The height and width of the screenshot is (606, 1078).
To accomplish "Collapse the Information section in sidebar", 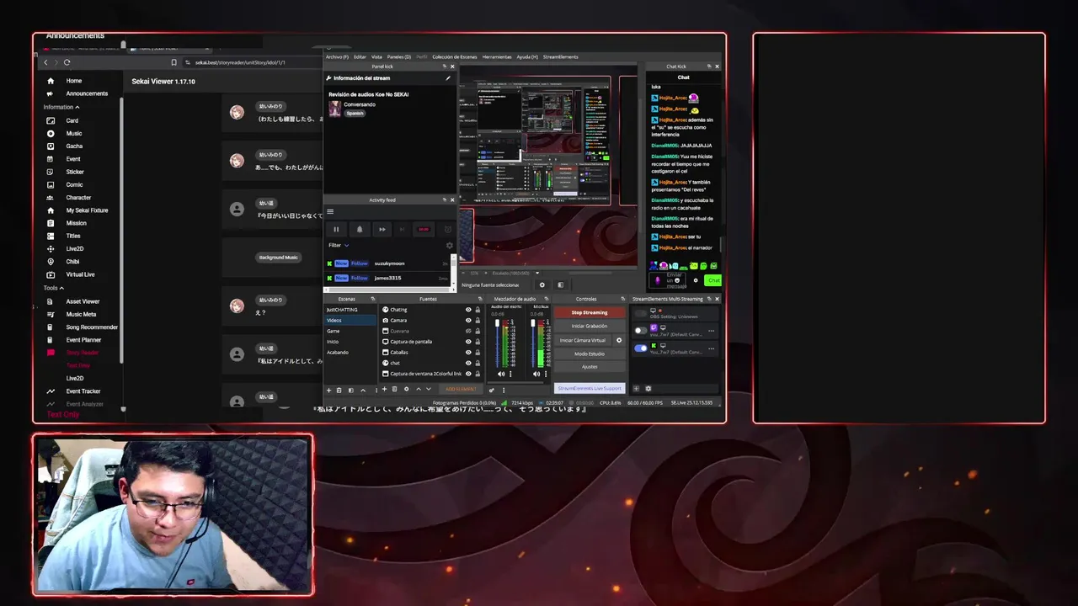I will (x=61, y=107).
